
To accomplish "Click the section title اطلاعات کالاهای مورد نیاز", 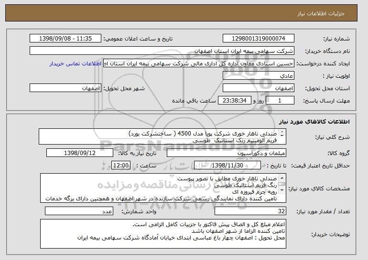I will point(314,122).
